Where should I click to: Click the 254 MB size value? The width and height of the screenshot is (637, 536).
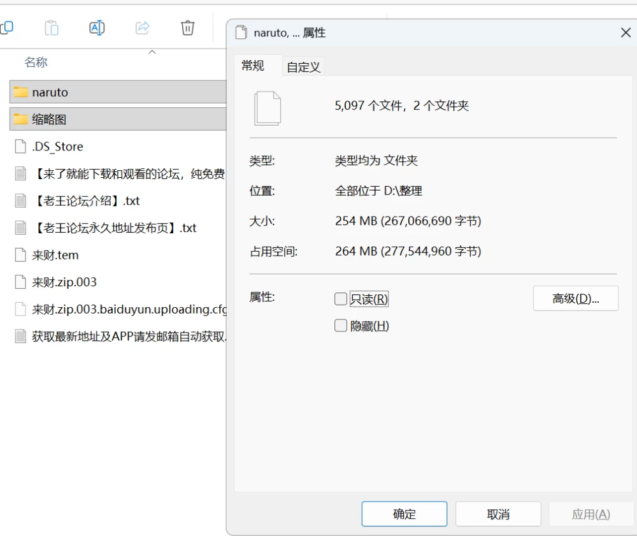[408, 221]
